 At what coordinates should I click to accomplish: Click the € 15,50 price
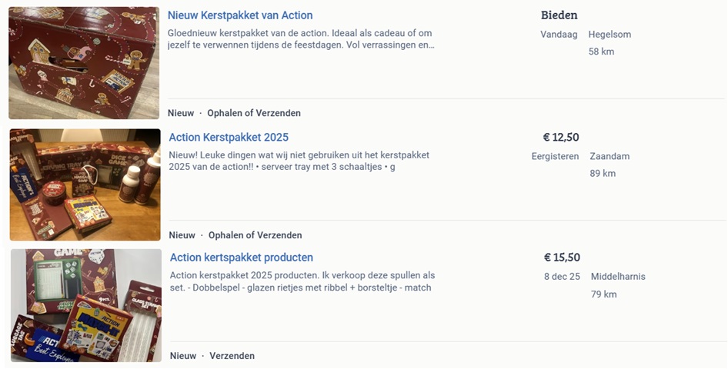point(562,258)
